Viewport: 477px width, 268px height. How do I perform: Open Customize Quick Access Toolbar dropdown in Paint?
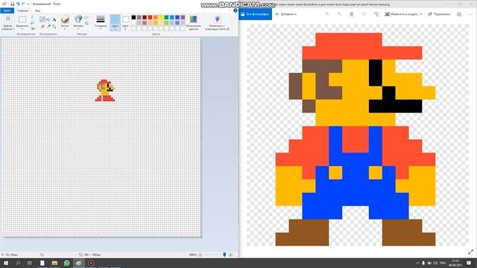click(x=28, y=4)
